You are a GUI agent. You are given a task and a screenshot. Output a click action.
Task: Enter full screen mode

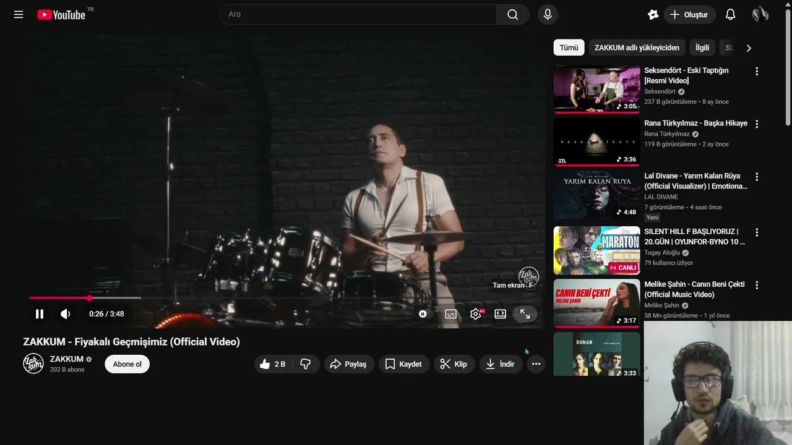[525, 314]
